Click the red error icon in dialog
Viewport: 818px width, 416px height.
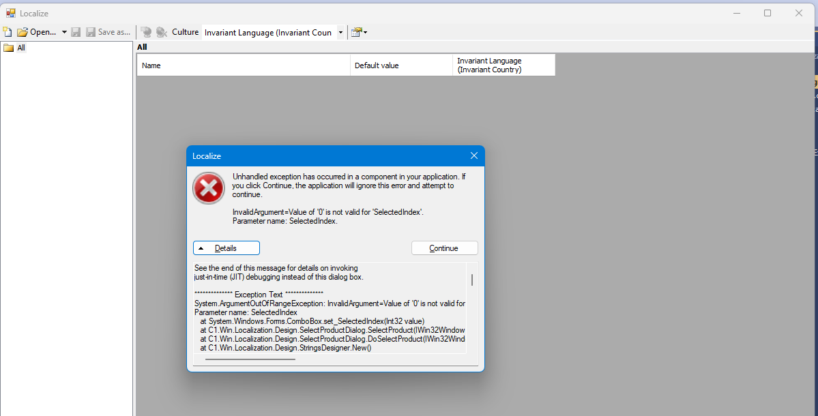tap(209, 188)
